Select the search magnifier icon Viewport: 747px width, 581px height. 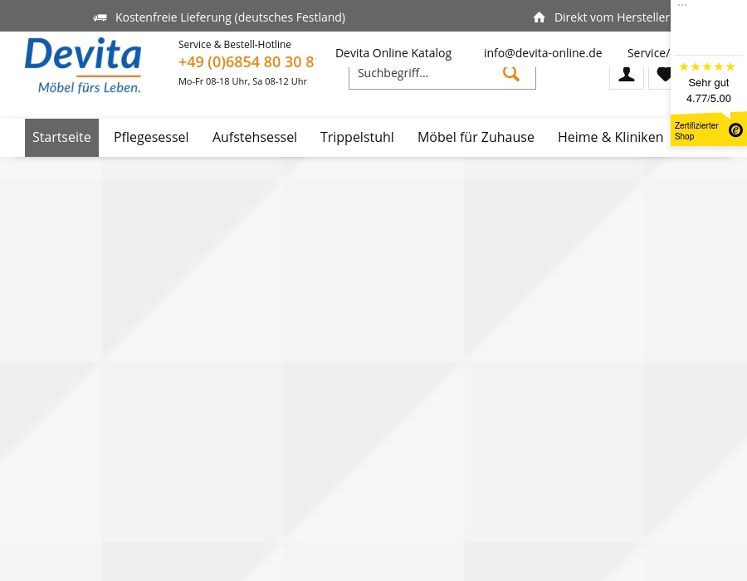511,73
